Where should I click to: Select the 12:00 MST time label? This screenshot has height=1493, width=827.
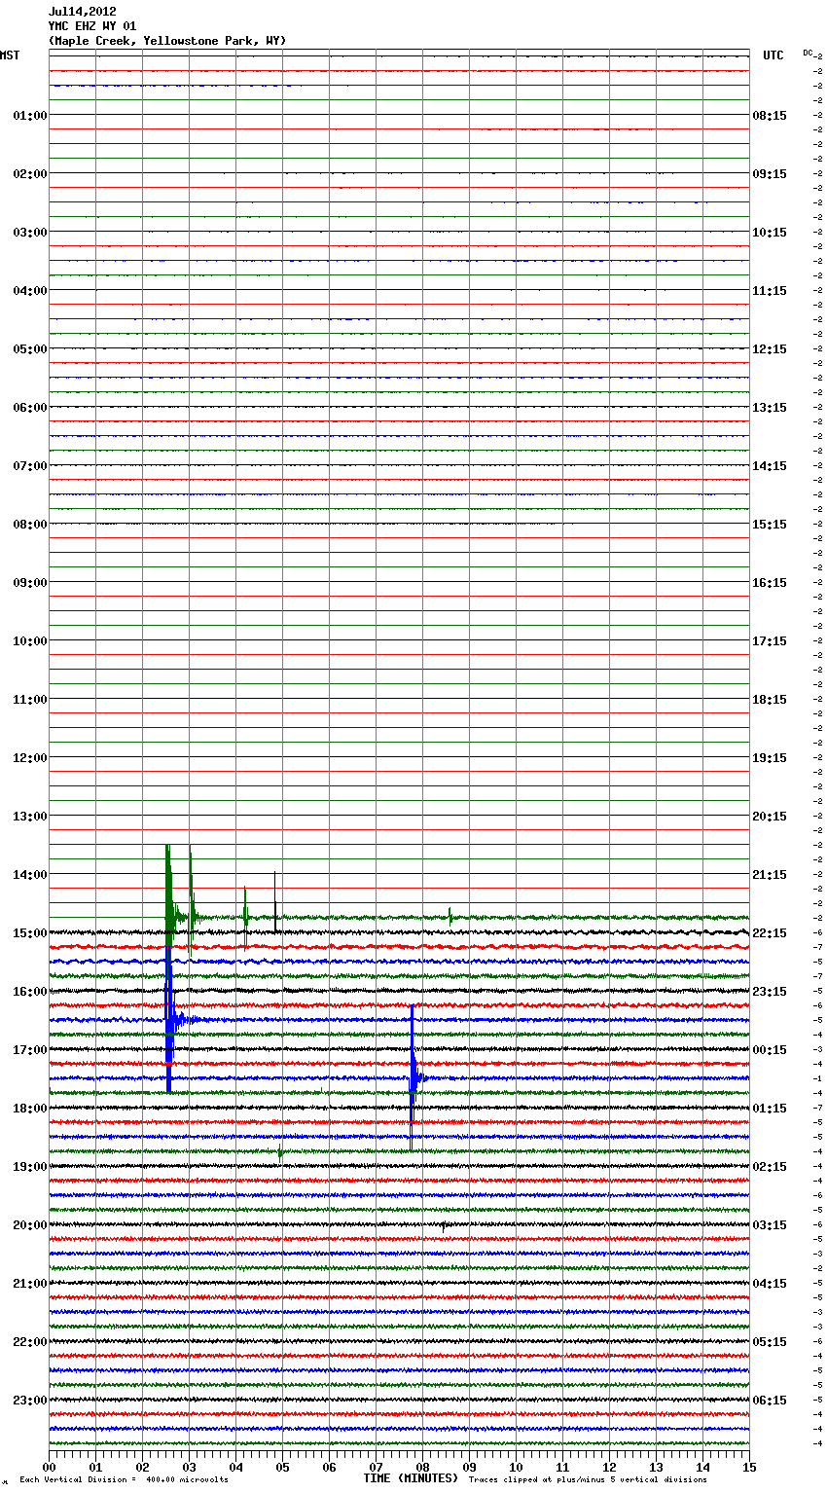pos(30,758)
